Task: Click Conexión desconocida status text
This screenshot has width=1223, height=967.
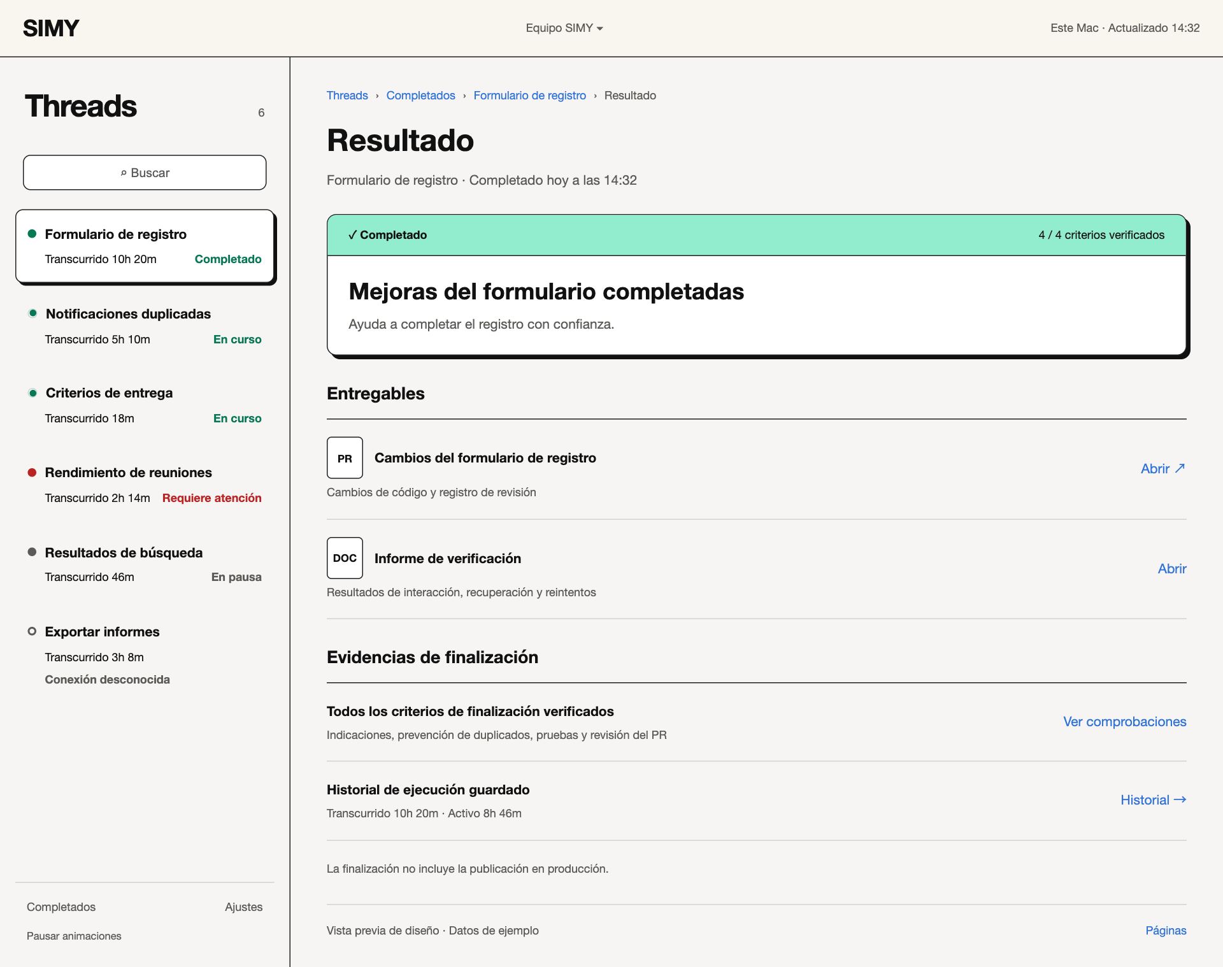Action: [107, 680]
